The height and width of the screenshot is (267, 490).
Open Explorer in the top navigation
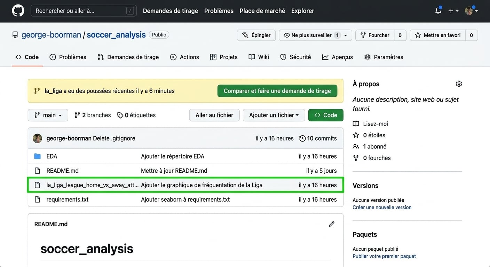[303, 11]
